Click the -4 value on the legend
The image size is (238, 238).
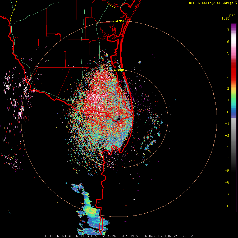[x=227, y=159]
